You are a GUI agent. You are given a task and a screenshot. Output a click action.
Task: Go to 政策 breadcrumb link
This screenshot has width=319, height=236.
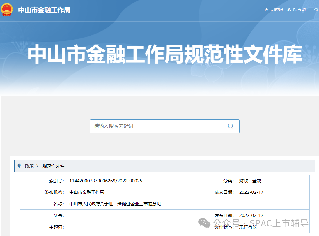click(29, 166)
